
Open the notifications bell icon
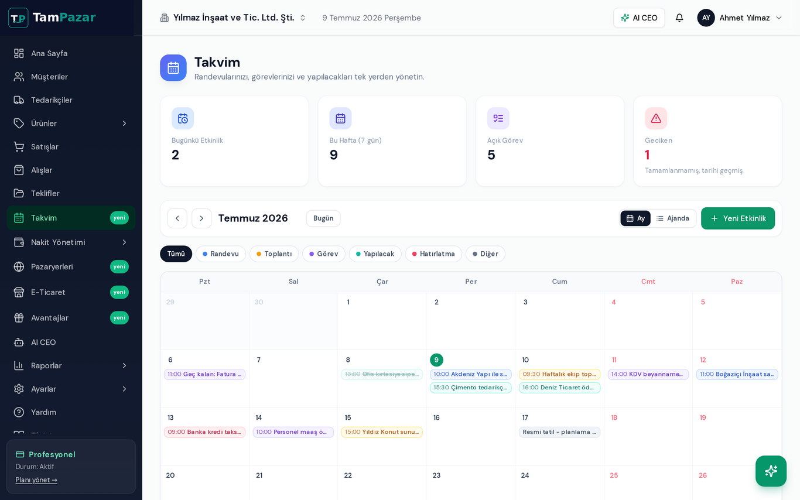click(679, 18)
